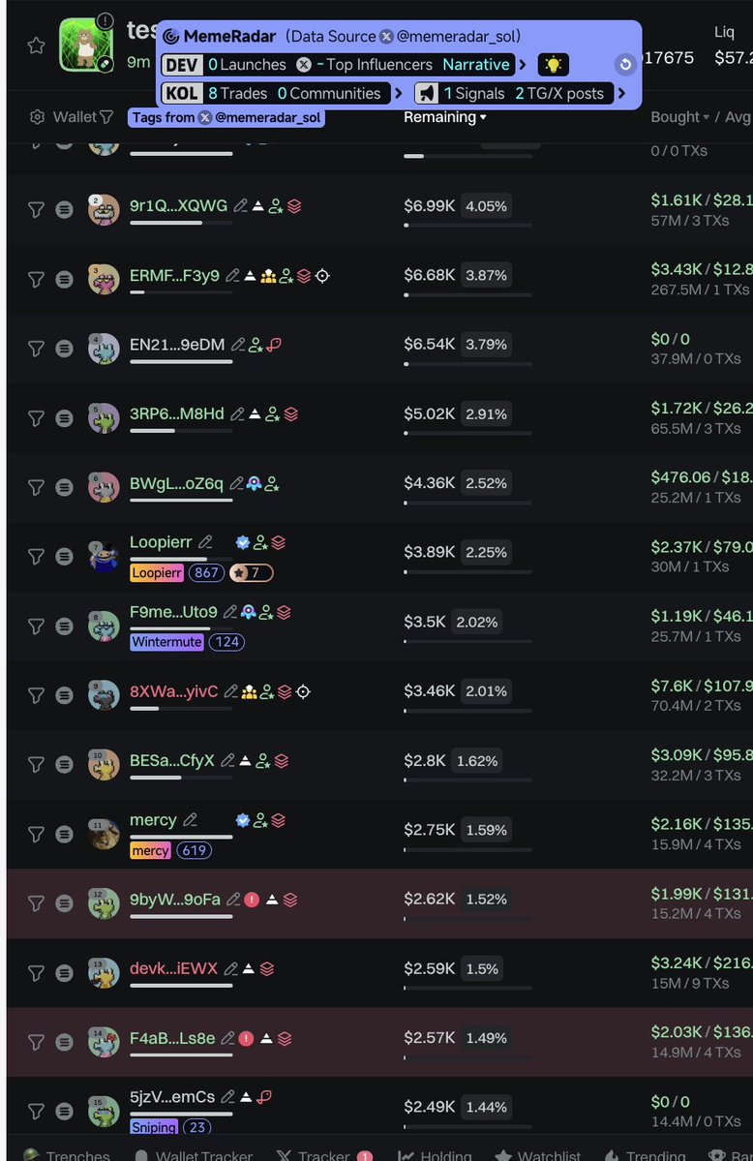Open wallet table settings gear
The image size is (753, 1161).
pos(37,117)
